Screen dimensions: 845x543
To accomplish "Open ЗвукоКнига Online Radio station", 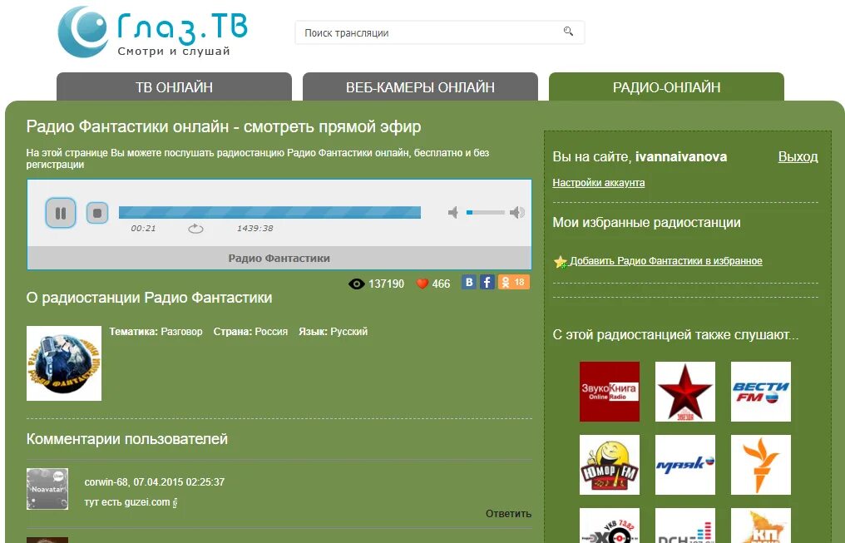I will tap(610, 392).
